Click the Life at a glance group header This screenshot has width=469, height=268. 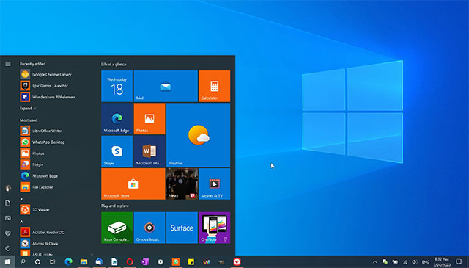114,64
